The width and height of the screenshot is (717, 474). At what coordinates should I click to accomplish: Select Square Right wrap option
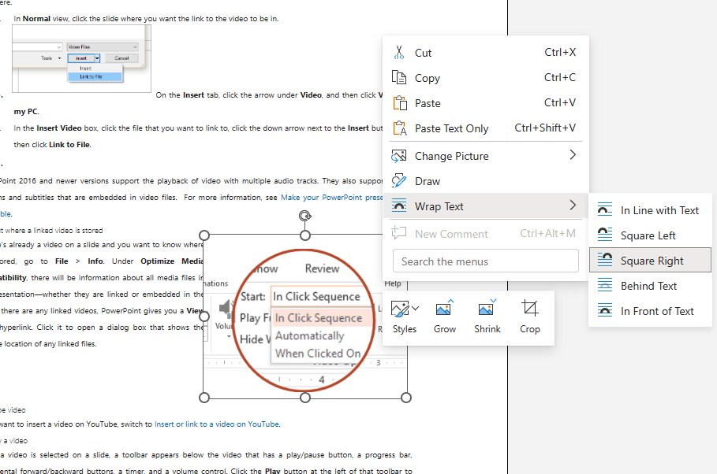tap(650, 261)
